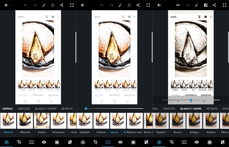Toggle the active compare icon in the right panel

[x=206, y=5]
